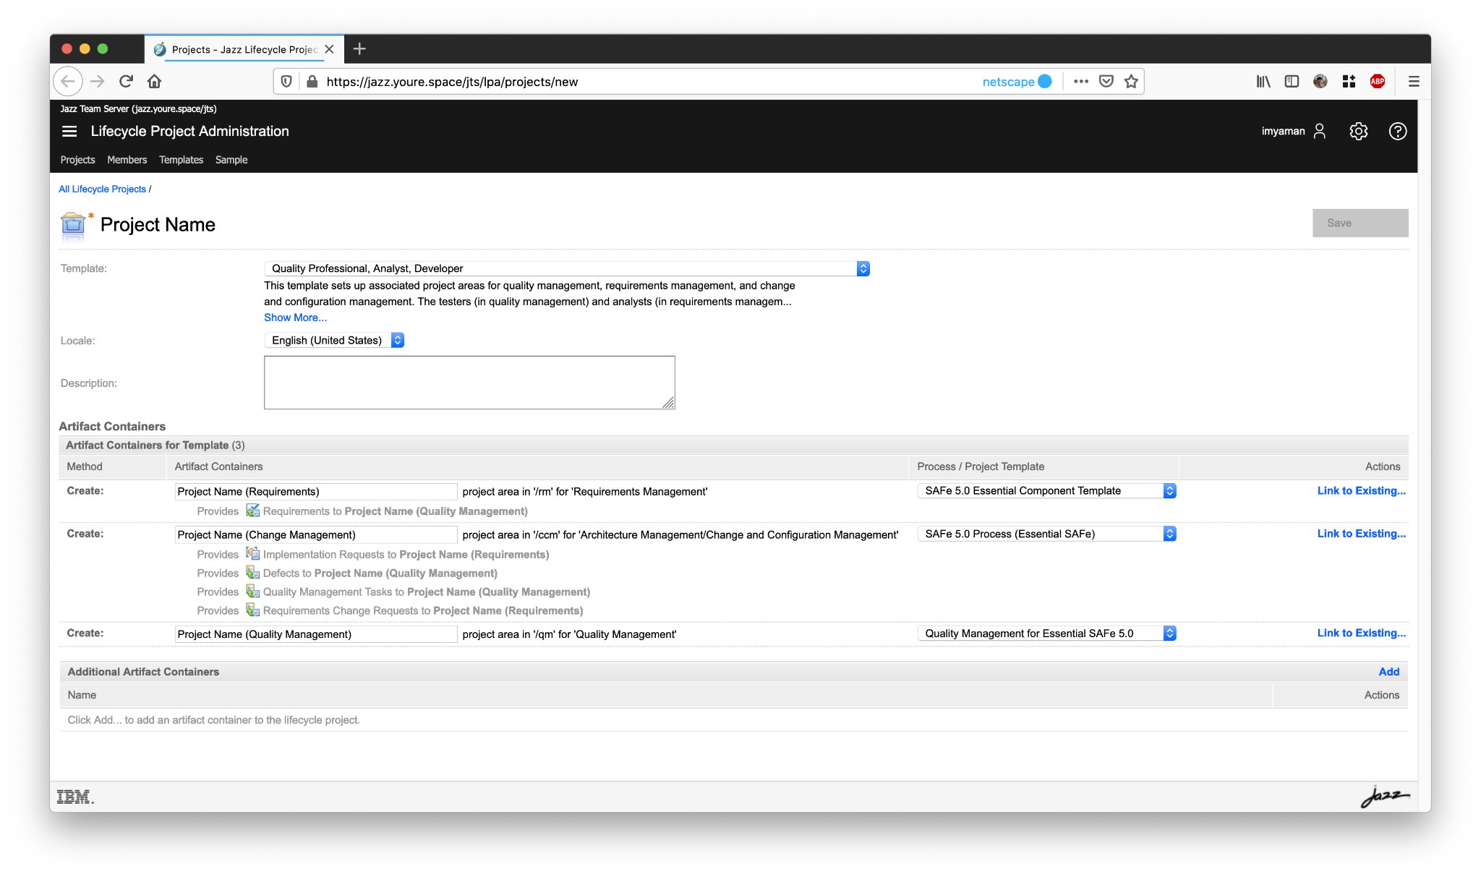Click the Project Name (Change Management) input field
Image resolution: width=1481 pixels, height=878 pixels.
(x=316, y=535)
